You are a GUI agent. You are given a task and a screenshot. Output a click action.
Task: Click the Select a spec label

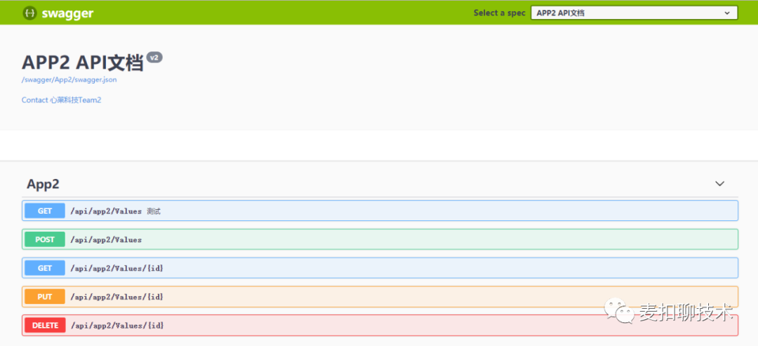click(500, 13)
